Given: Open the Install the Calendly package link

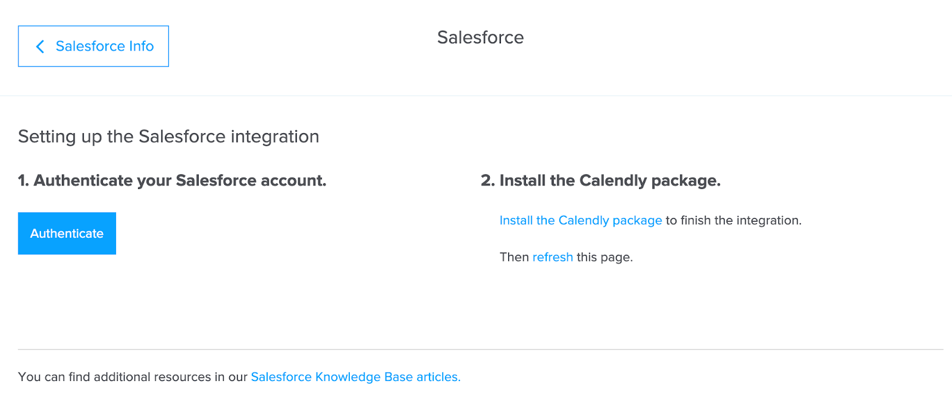Looking at the screenshot, I should click(580, 220).
